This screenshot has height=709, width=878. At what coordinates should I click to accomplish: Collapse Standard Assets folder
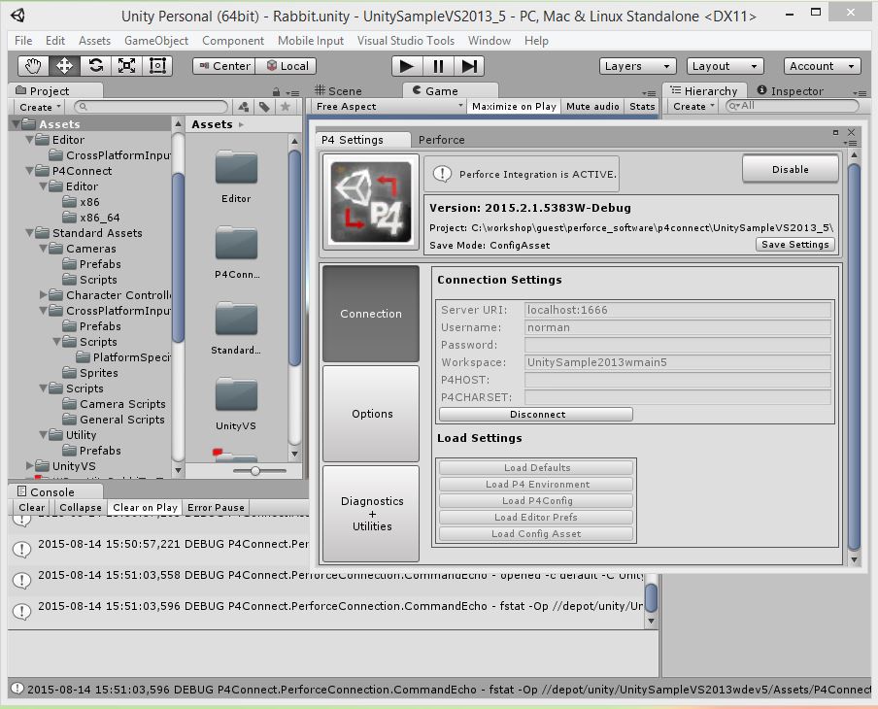(x=29, y=233)
